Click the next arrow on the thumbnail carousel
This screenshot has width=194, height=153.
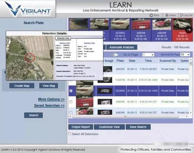tap(189, 30)
